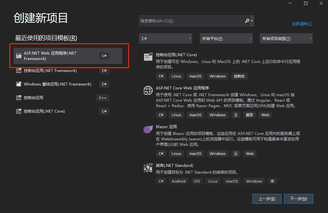Click the Web tag under Blazor 应用
Image resolution: width=328 pixels, height=213 pixels.
pyautogui.click(x=250, y=153)
